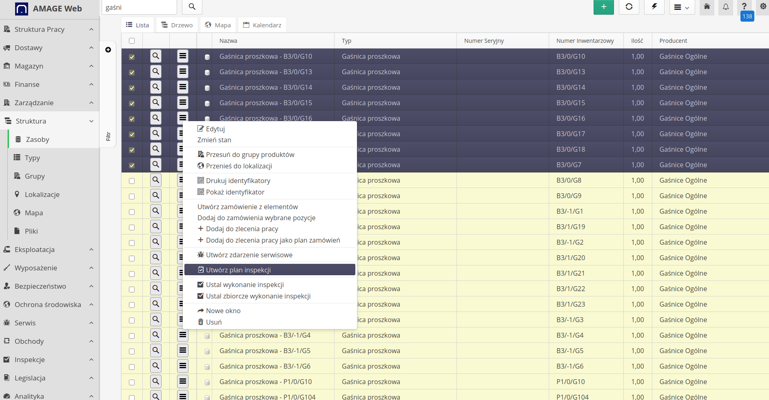
Task: Click the filter panel plus circle icon
Action: (108, 50)
